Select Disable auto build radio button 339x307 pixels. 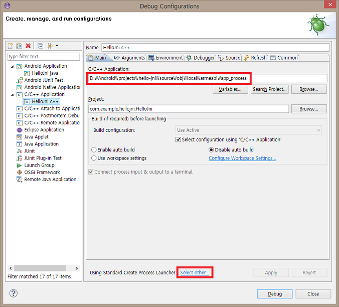(211, 150)
